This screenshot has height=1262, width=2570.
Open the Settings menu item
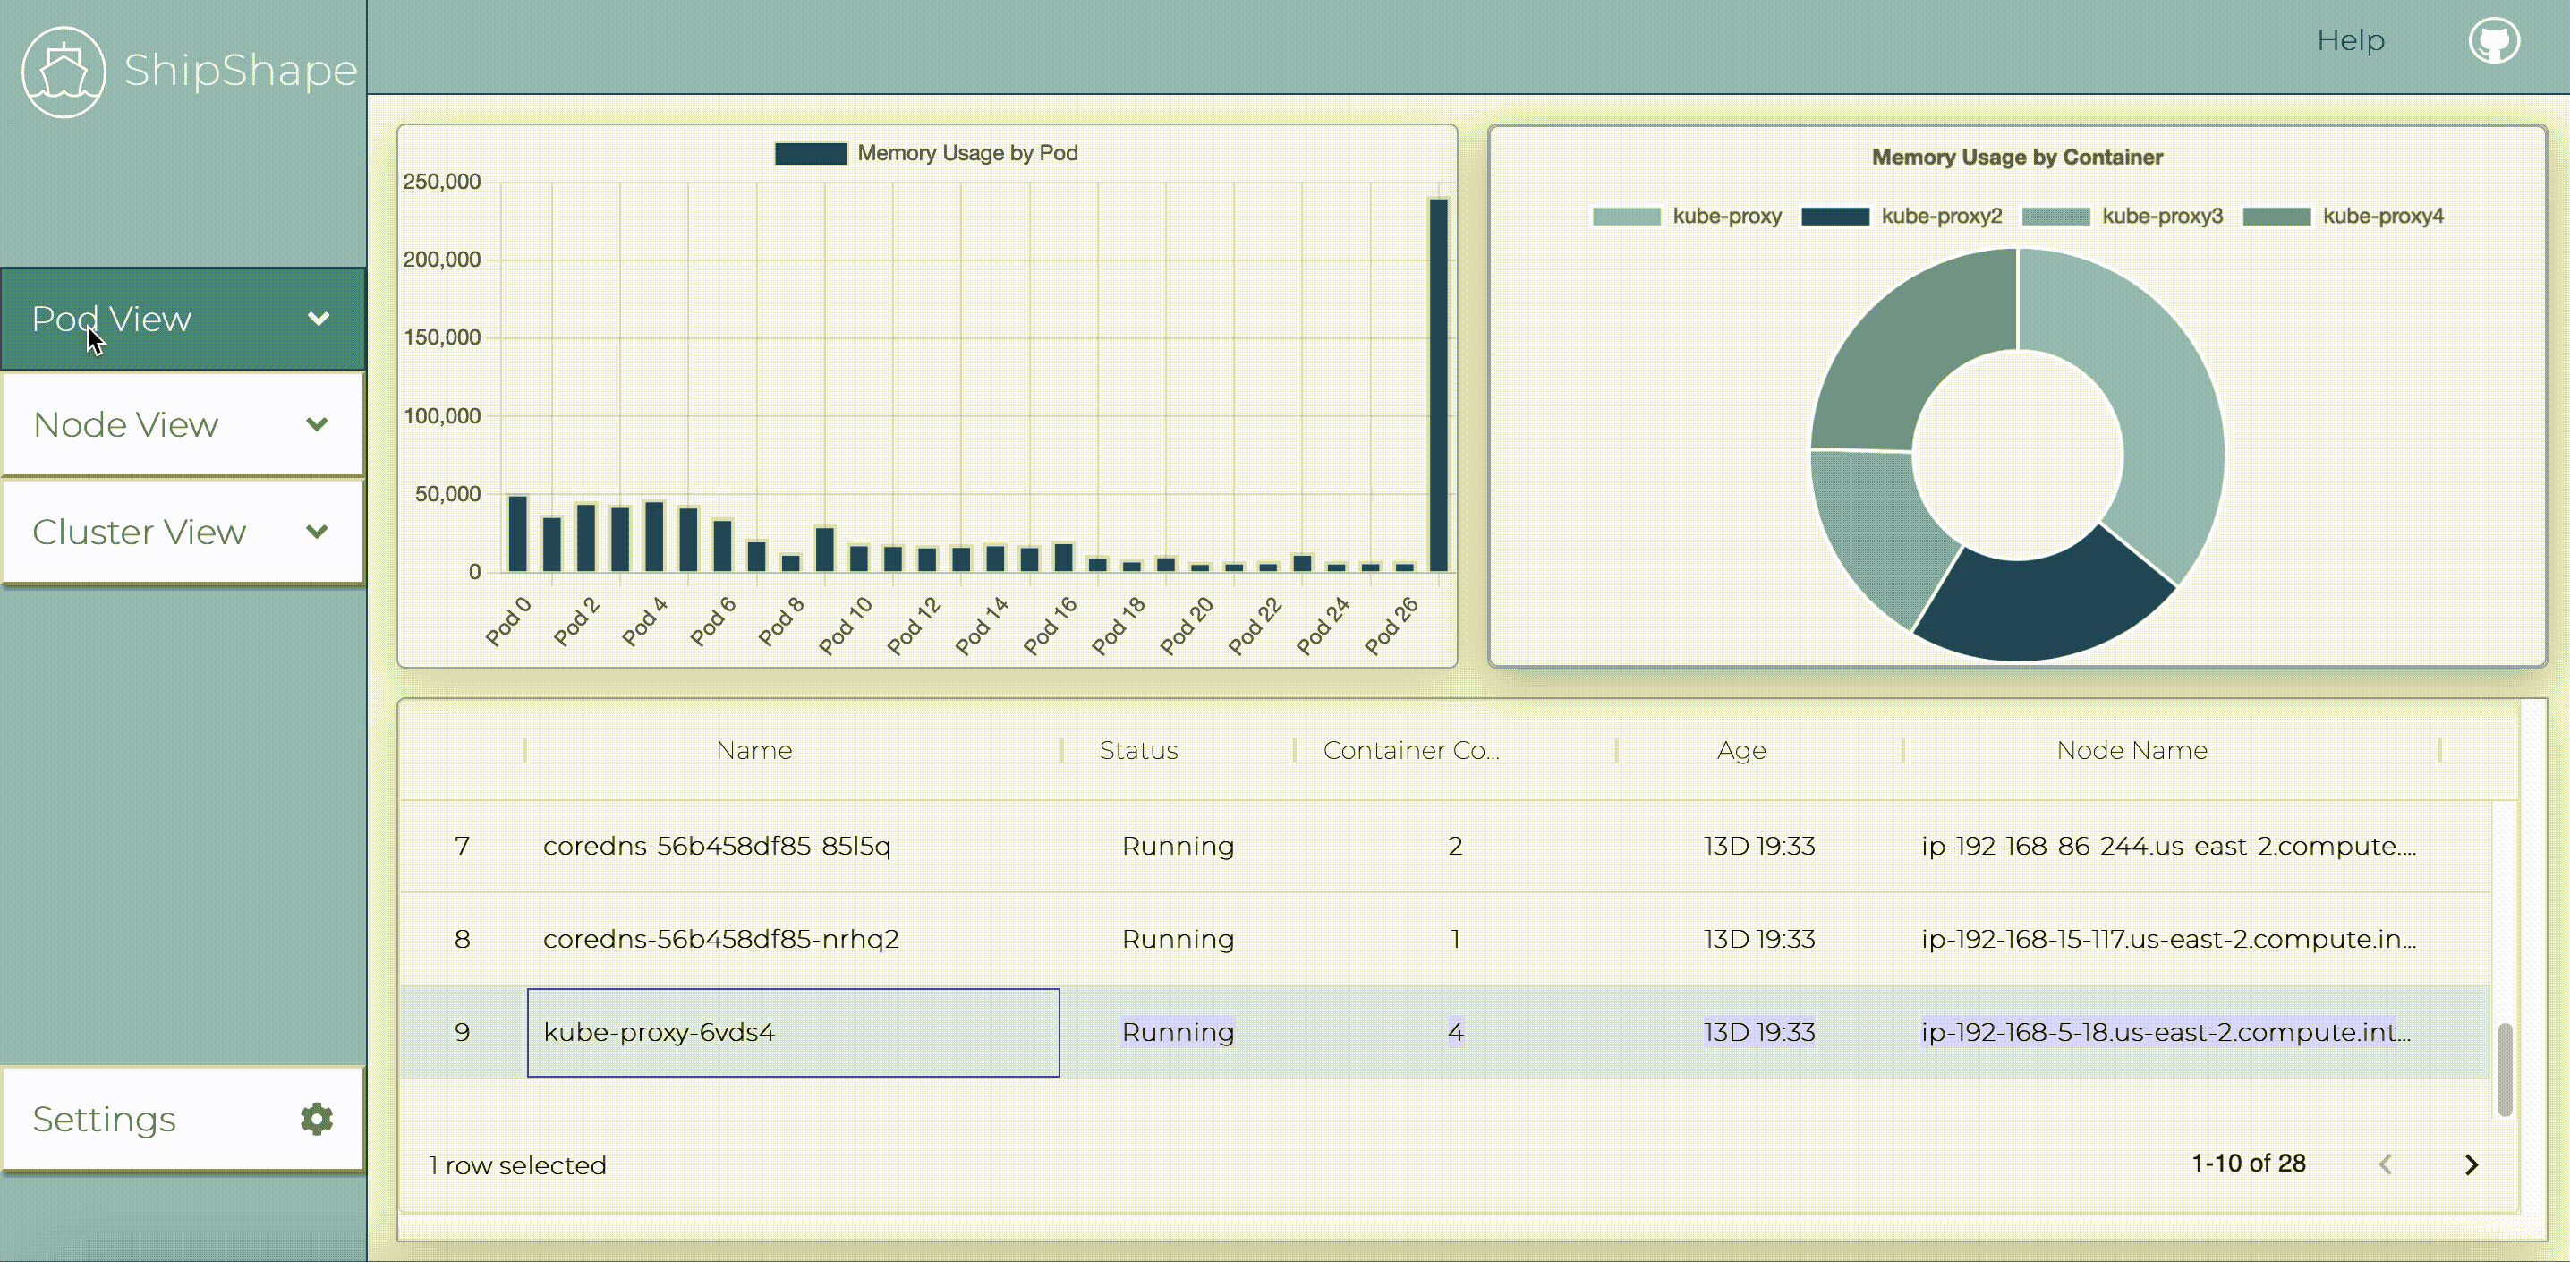click(x=105, y=1120)
